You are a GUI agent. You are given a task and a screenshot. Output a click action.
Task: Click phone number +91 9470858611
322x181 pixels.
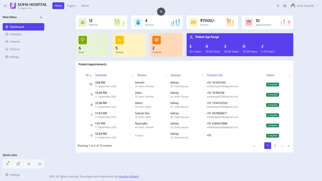tap(217, 113)
